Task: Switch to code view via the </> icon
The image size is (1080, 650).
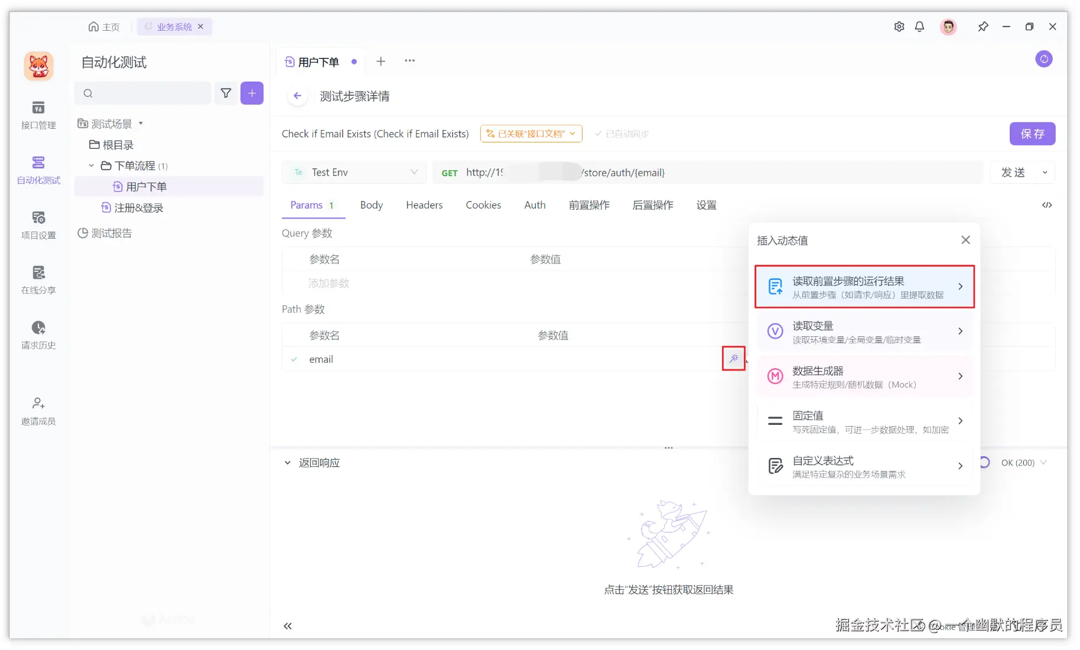Action: (1047, 205)
